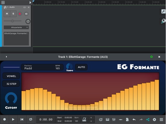Redo the last action
The height and width of the screenshot is (124, 166).
click(x=141, y=120)
